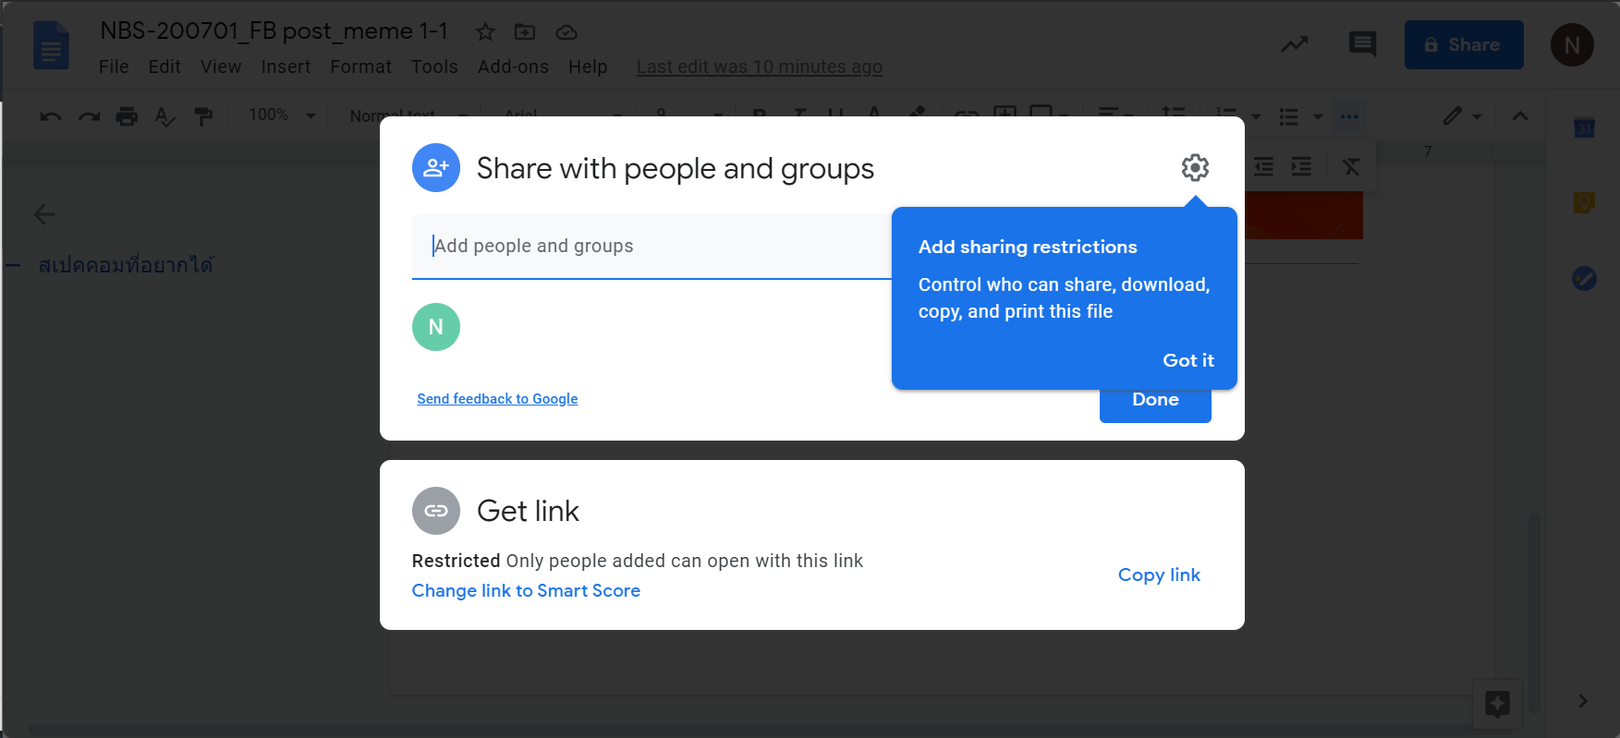Click the Add people and groups field
1620x738 pixels.
coord(652,246)
